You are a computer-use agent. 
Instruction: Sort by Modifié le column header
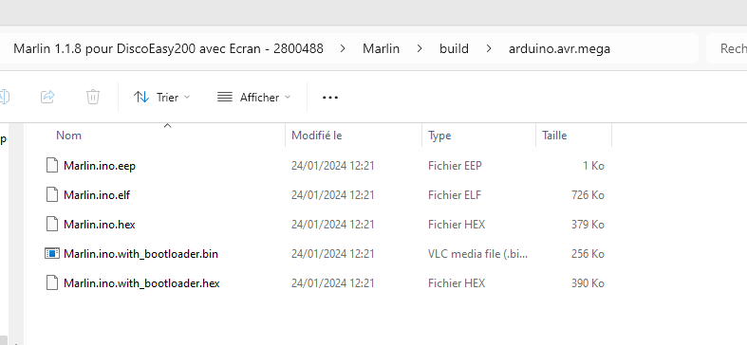(353, 136)
